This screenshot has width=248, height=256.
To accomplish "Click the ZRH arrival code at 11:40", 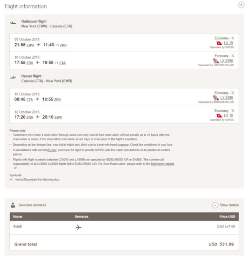I will (63, 45).
